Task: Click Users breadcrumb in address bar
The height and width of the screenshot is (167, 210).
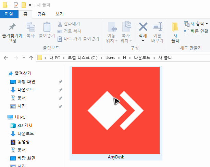Action: click(x=110, y=58)
